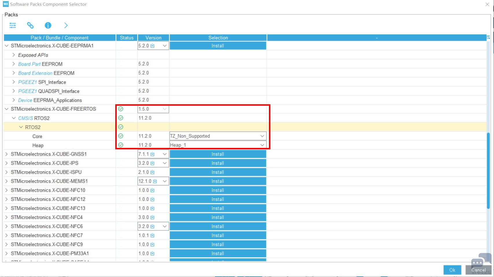
Task: Expand the Board Part EEPROM node
Action: pos(14,64)
